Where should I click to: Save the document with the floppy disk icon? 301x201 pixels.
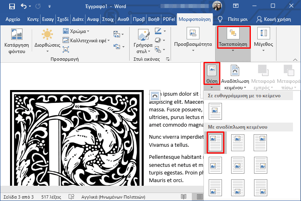coord(12,6)
